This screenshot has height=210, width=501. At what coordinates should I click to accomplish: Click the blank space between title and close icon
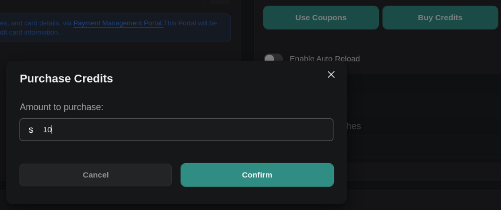(x=219, y=78)
